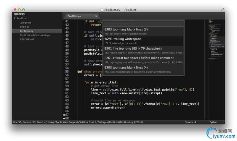This screenshot has height=141, width=237.
Task: Select Pep8Lint.py in the sidebar
Action: pos(37,31)
